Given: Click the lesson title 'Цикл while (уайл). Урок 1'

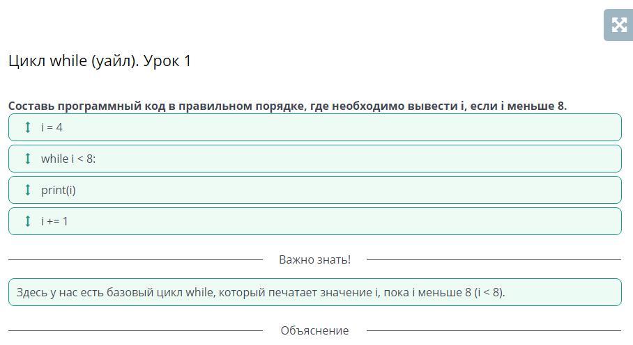Looking at the screenshot, I should click(x=100, y=61).
